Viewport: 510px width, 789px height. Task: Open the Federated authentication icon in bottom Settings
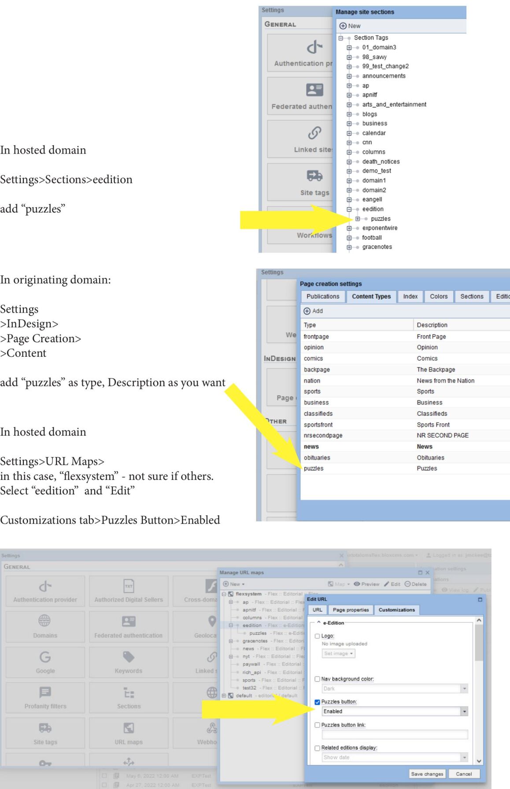(x=129, y=621)
